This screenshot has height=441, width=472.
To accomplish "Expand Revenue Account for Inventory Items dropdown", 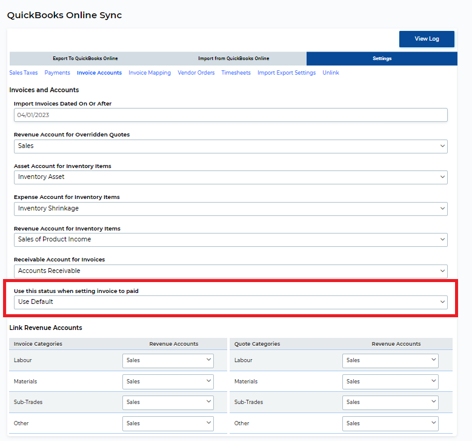I will tap(231, 240).
